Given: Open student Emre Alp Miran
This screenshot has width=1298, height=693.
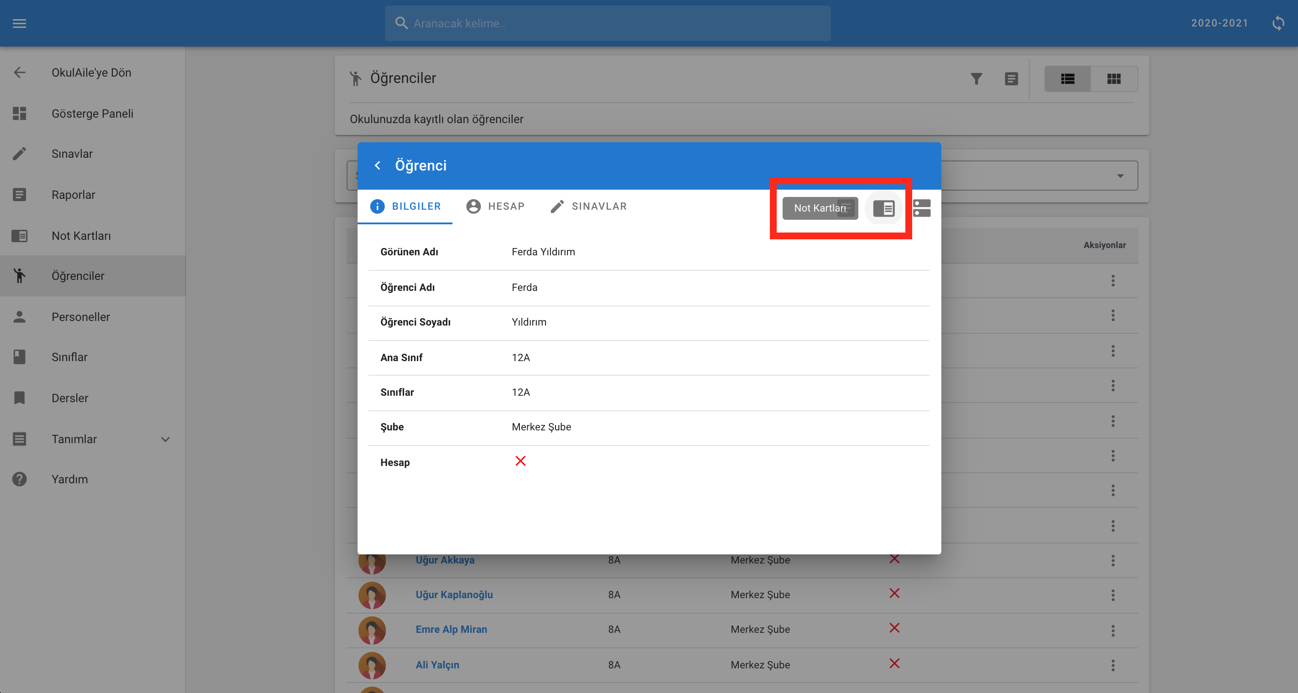Looking at the screenshot, I should [451, 630].
